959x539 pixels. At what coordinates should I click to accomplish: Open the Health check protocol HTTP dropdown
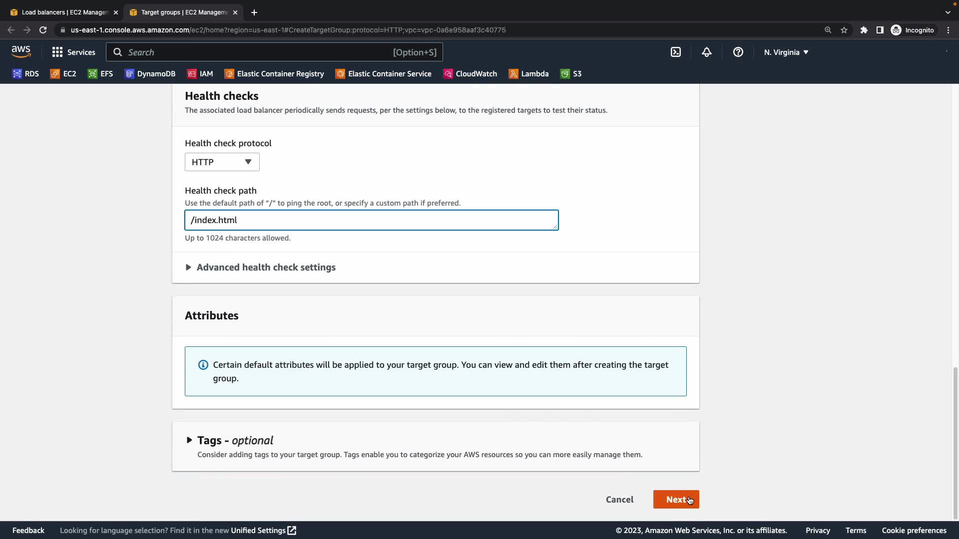(222, 162)
